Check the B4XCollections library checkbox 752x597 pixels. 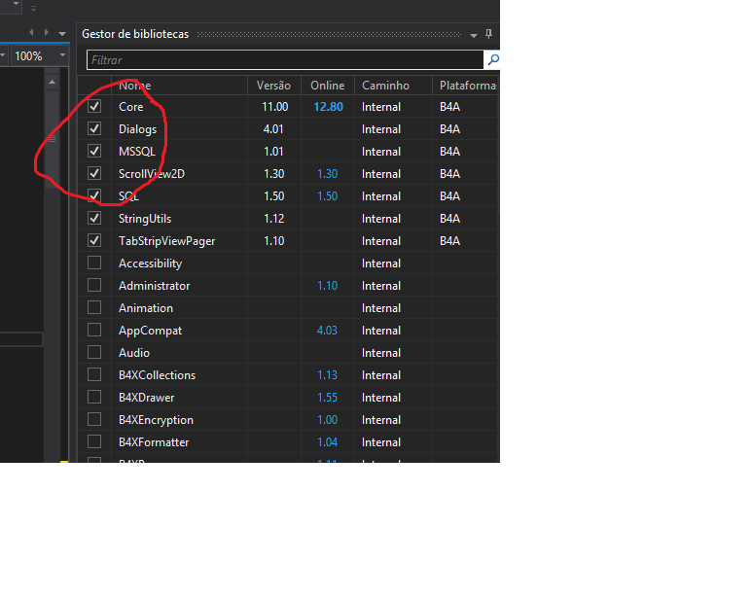[94, 374]
